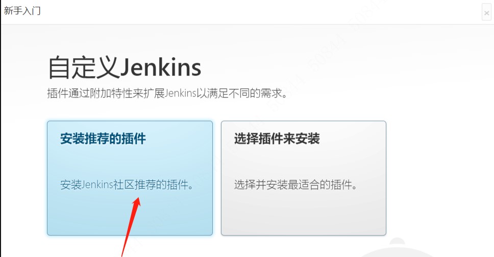The image size is (494, 257).
Task: Click the 选择并安装最适合的插件 description text
Action: click(295, 184)
